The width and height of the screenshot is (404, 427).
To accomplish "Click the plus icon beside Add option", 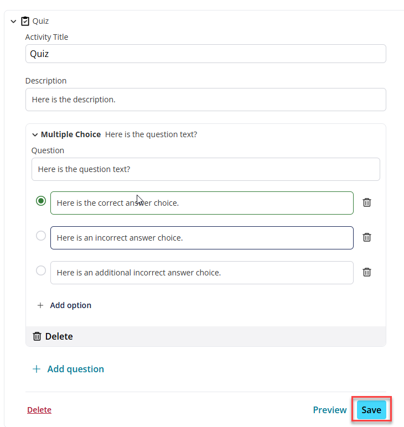I will (40, 305).
